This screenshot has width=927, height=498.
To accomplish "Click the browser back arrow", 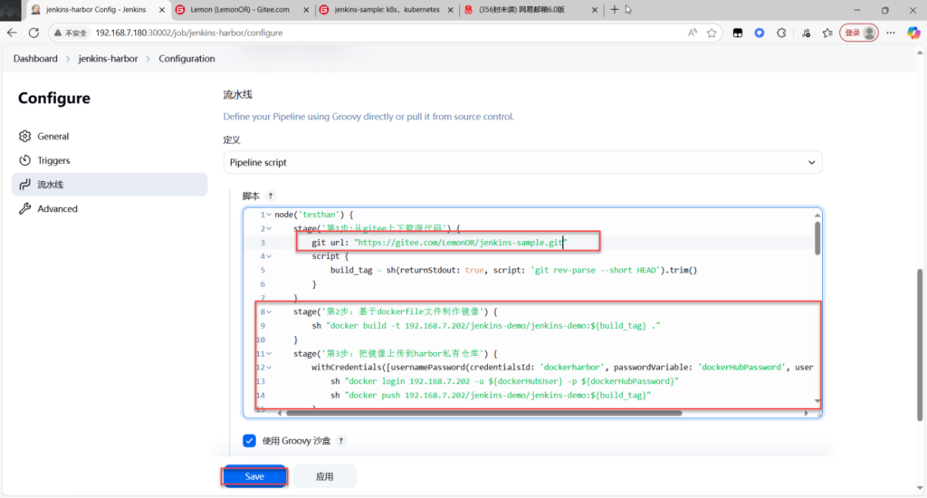I will (x=12, y=33).
